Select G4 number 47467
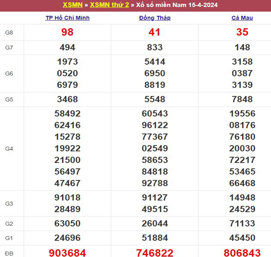This screenshot has width=271, height=257. [x=67, y=183]
